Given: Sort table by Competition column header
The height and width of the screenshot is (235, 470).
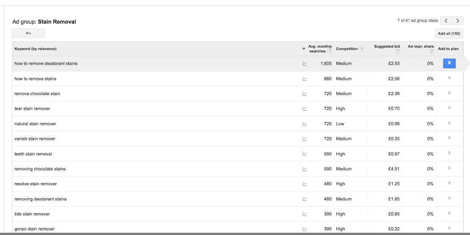Looking at the screenshot, I should (347, 49).
